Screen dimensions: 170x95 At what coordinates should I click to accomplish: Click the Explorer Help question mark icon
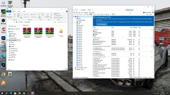67,11
